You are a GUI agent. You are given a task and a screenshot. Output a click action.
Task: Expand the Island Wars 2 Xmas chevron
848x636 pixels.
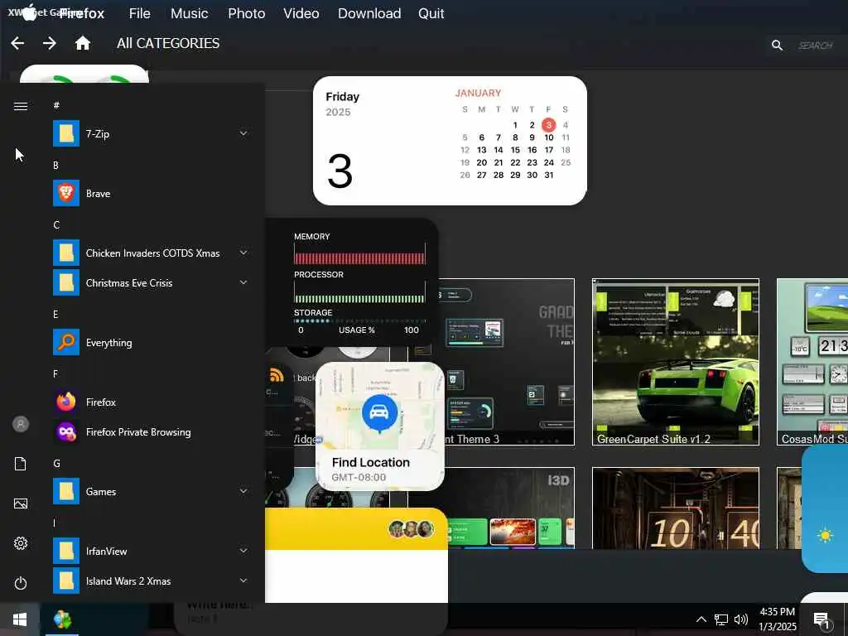[243, 581]
